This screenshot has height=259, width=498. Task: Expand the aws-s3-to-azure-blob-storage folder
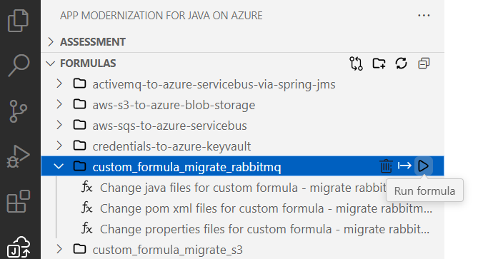pos(59,104)
